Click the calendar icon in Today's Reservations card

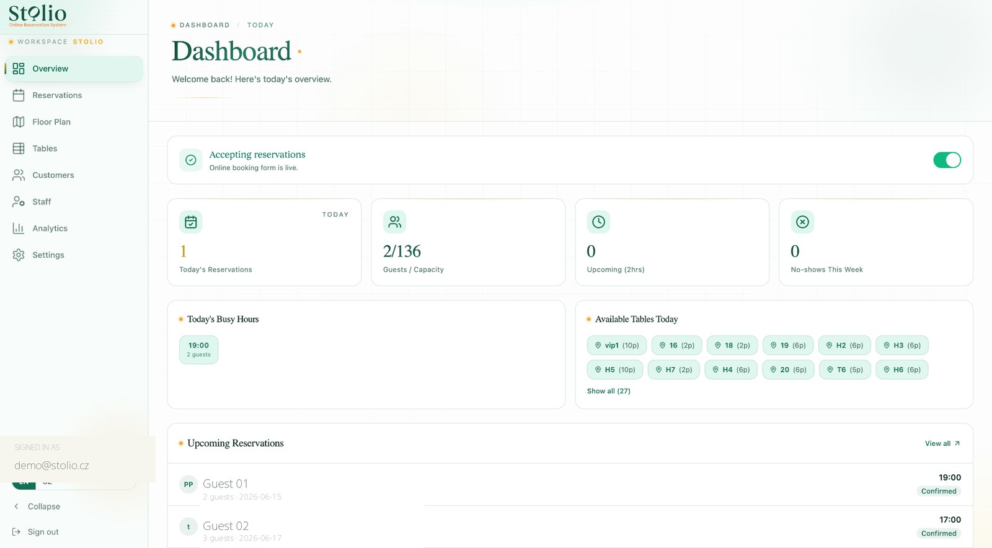click(x=191, y=222)
